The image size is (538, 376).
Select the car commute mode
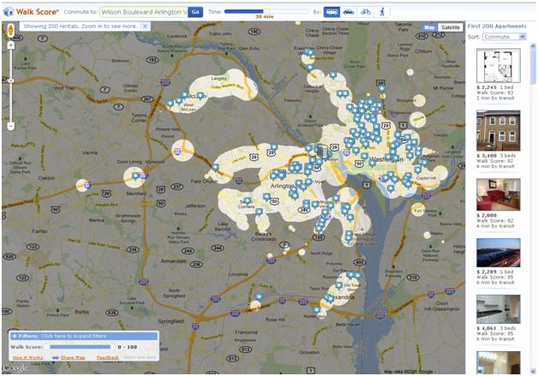(349, 12)
